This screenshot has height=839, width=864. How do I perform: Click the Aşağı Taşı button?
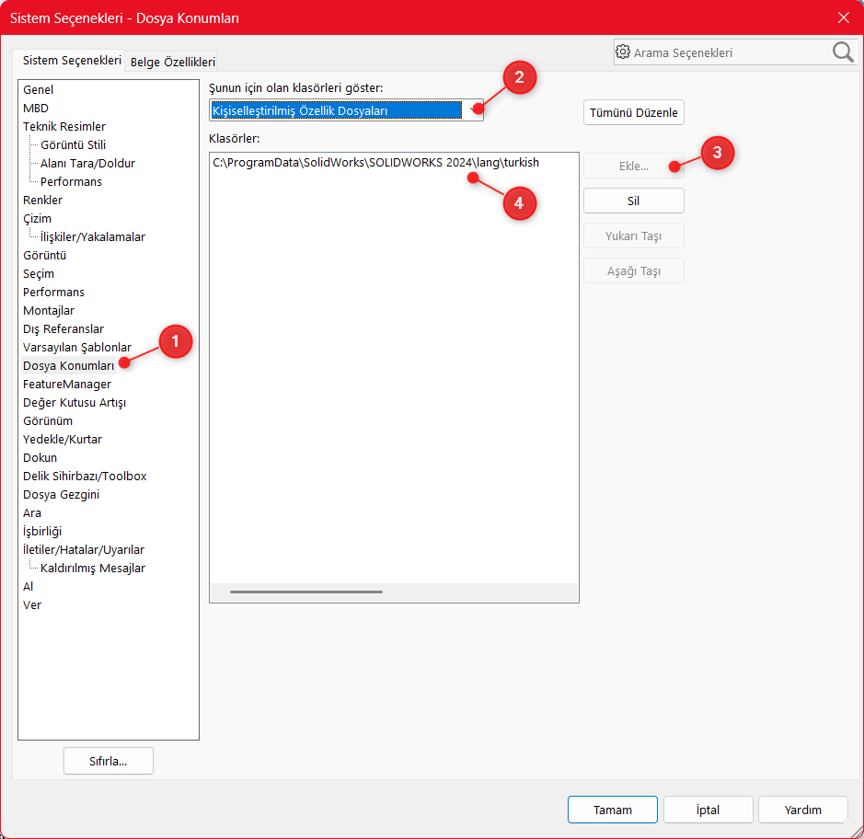click(634, 271)
